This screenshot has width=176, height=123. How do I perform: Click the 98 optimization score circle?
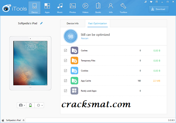tap(71, 36)
